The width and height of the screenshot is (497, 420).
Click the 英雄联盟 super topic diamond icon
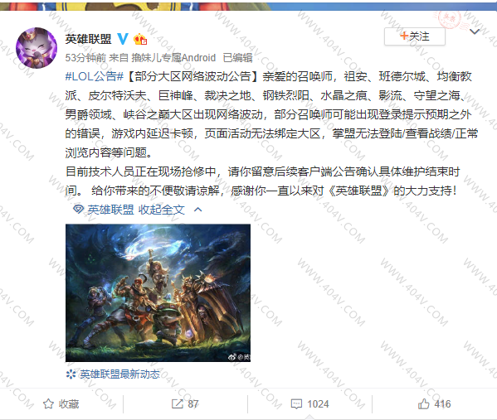78,210
